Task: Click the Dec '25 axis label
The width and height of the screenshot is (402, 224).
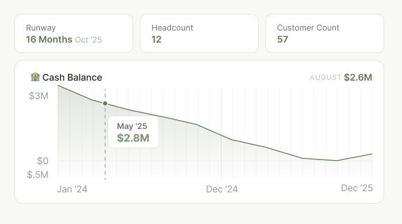Action: (357, 188)
